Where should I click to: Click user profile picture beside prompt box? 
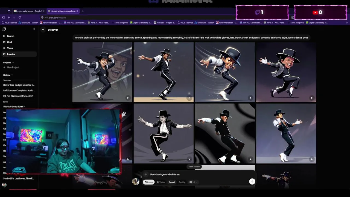[x=136, y=181]
